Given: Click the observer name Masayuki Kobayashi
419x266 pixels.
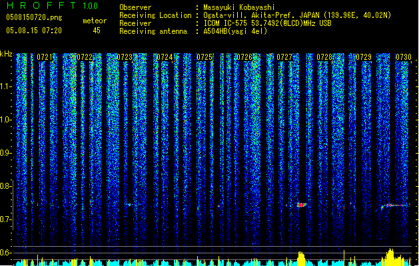Looking at the screenshot, I should 239,7.
